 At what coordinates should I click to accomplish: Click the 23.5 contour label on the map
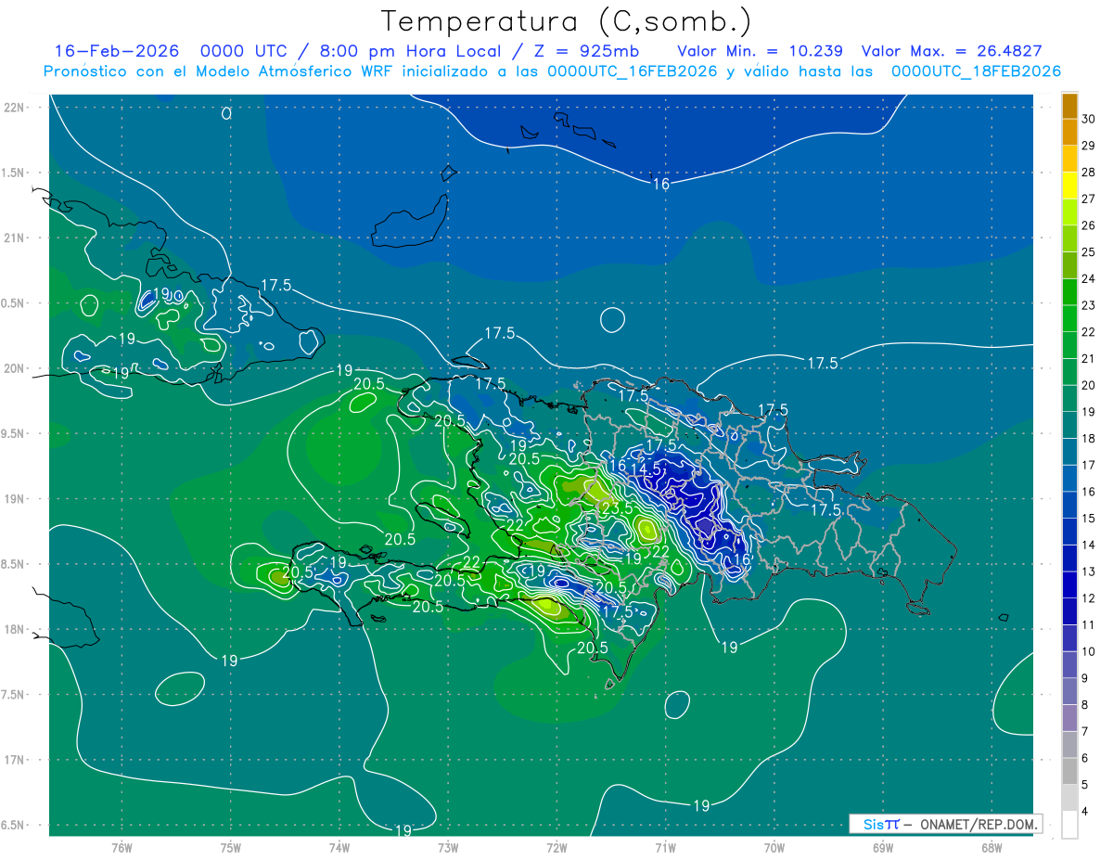616,508
